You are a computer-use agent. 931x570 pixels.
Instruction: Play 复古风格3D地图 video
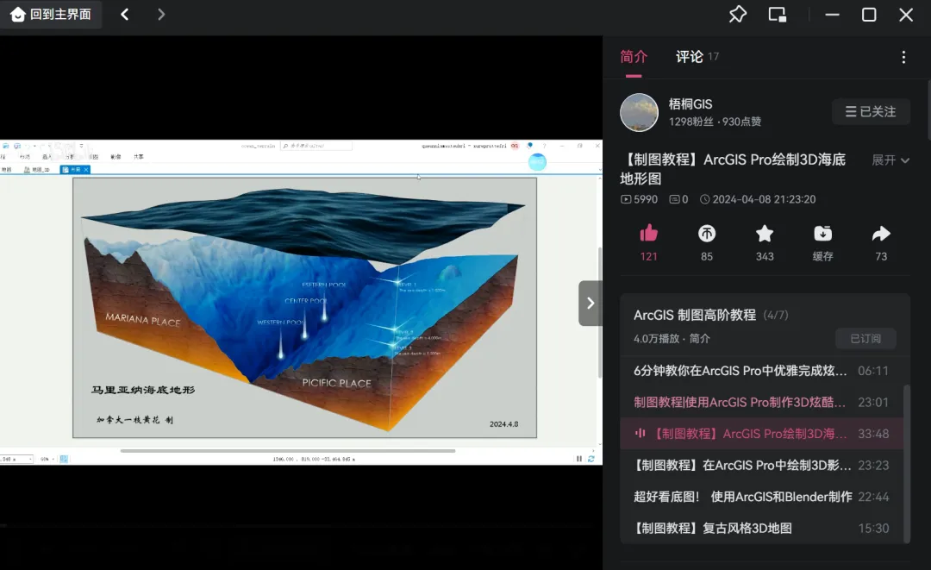tap(761, 528)
